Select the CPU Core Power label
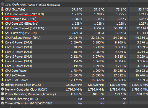The image size is (148, 108). tap(16, 71)
